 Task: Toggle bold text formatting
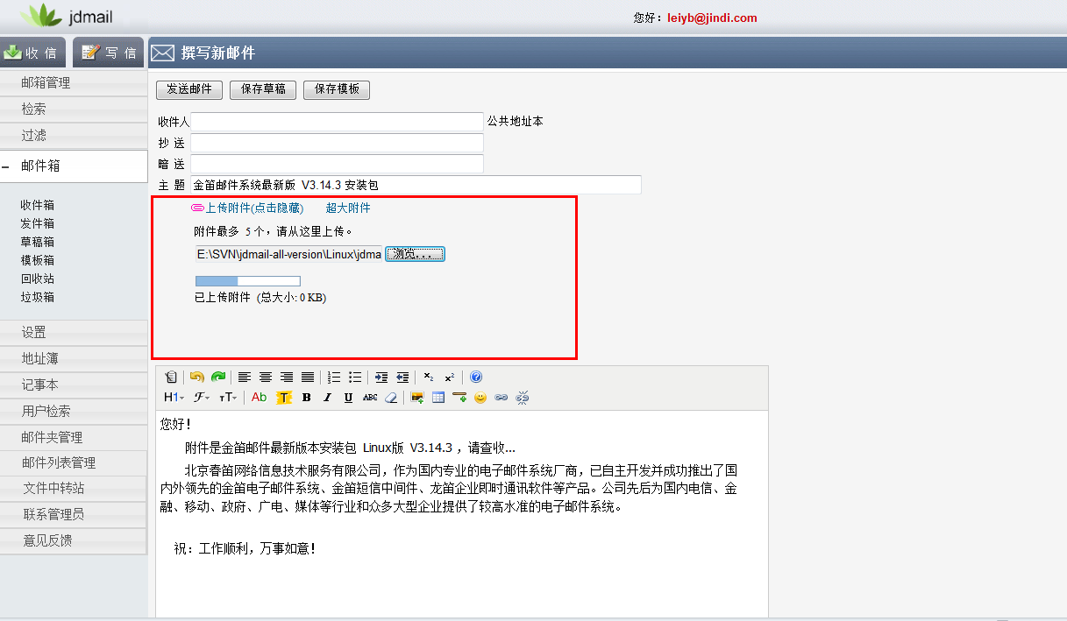coord(306,398)
